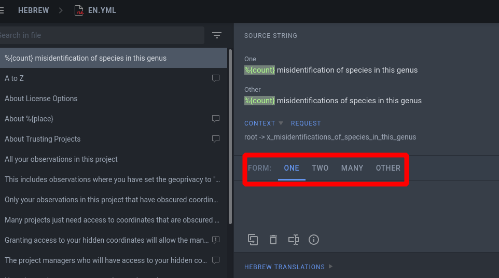Switch to the MANY plural form tab
This screenshot has height=278, width=499.
352,168
